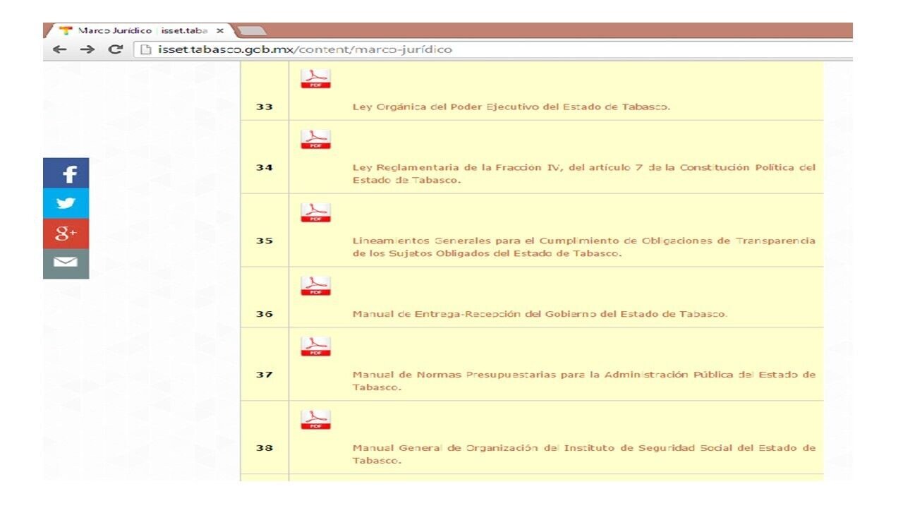Share the page on Twitter
903x508 pixels.
click(66, 203)
